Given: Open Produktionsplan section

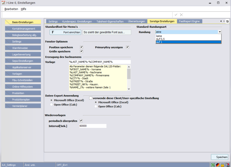Looking at the screenshot, I should point(23,100).
